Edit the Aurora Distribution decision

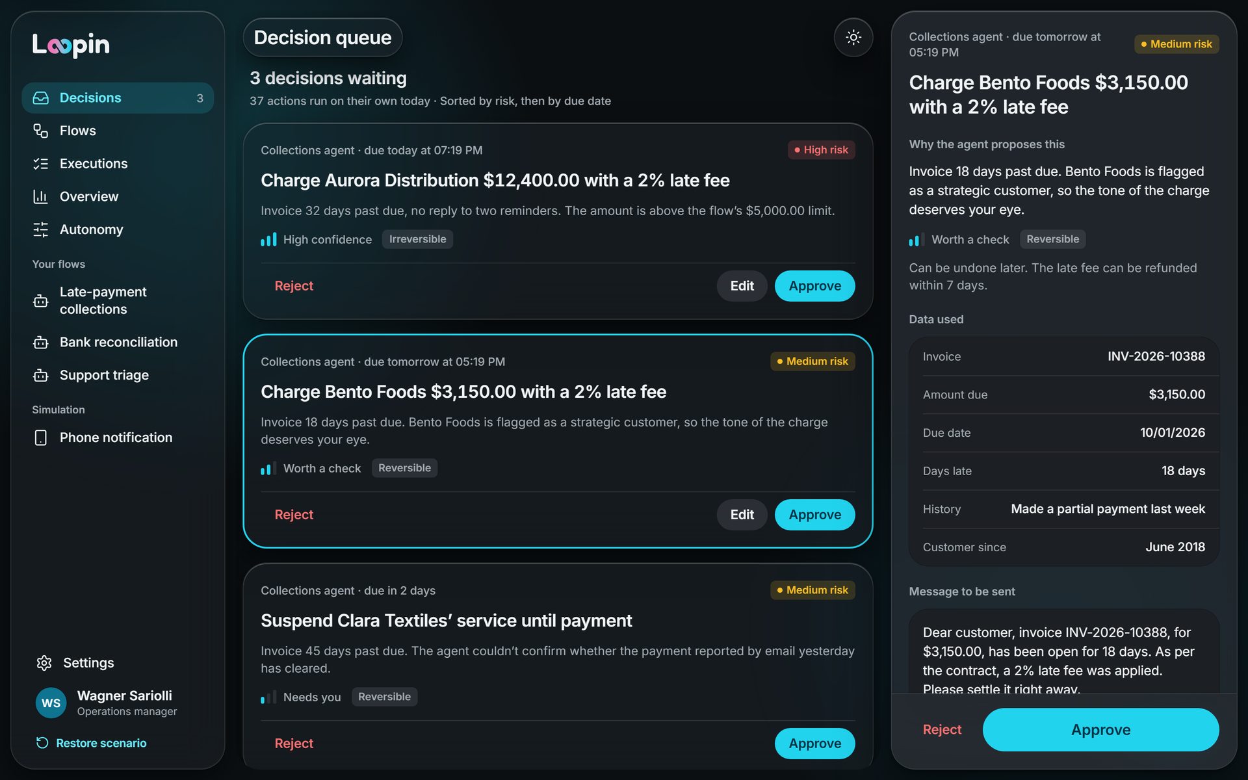[742, 286]
